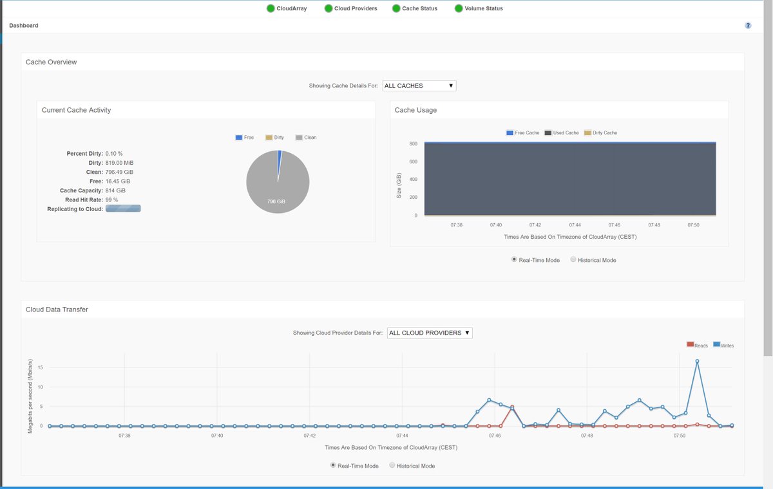Toggle the Free Cache legend swatch
The image size is (773, 489).
tap(510, 133)
